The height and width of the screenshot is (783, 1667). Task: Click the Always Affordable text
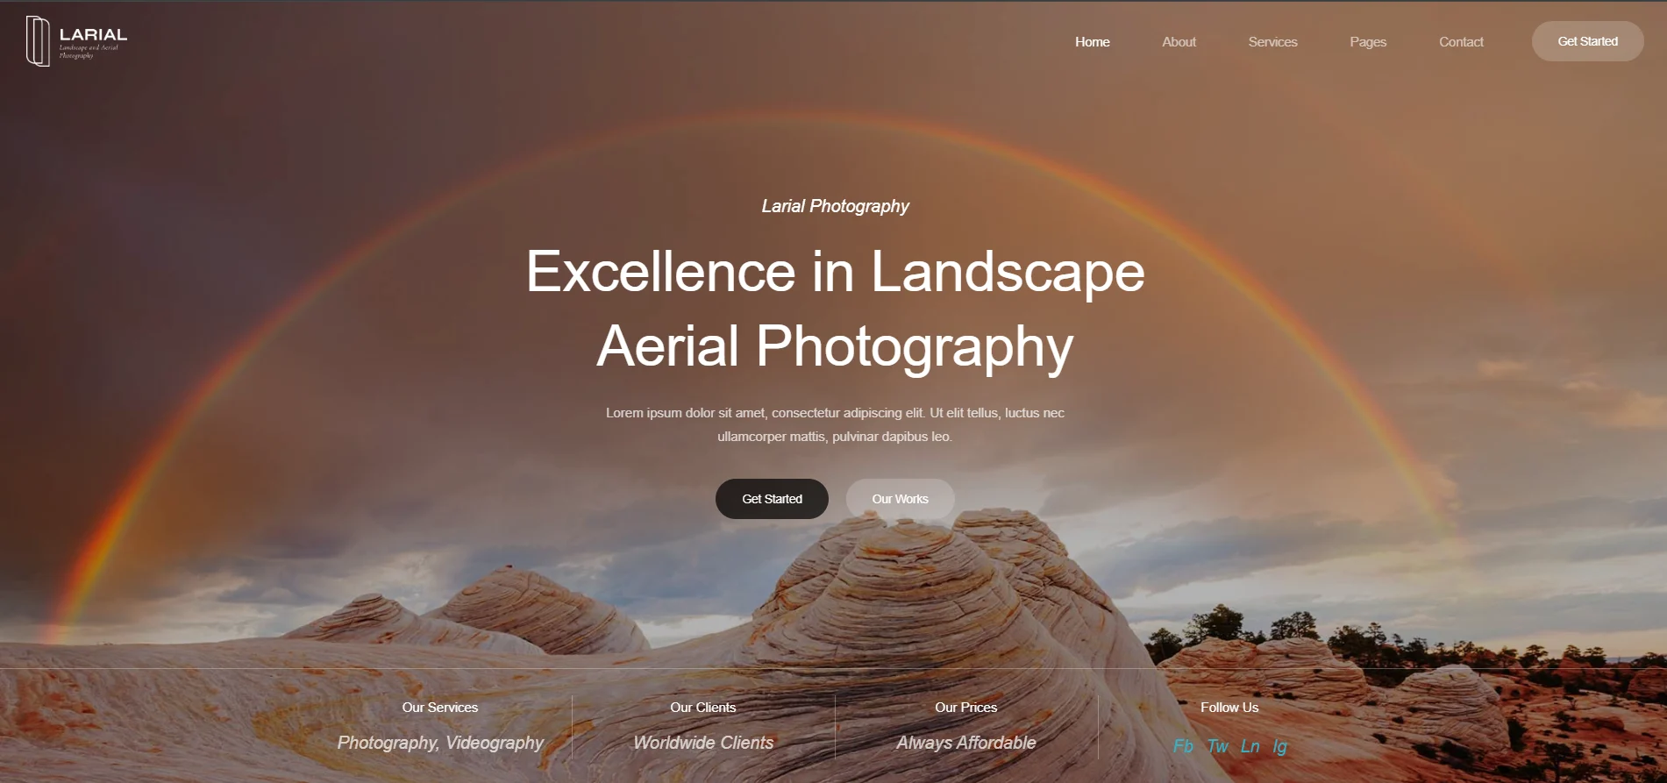point(965,743)
